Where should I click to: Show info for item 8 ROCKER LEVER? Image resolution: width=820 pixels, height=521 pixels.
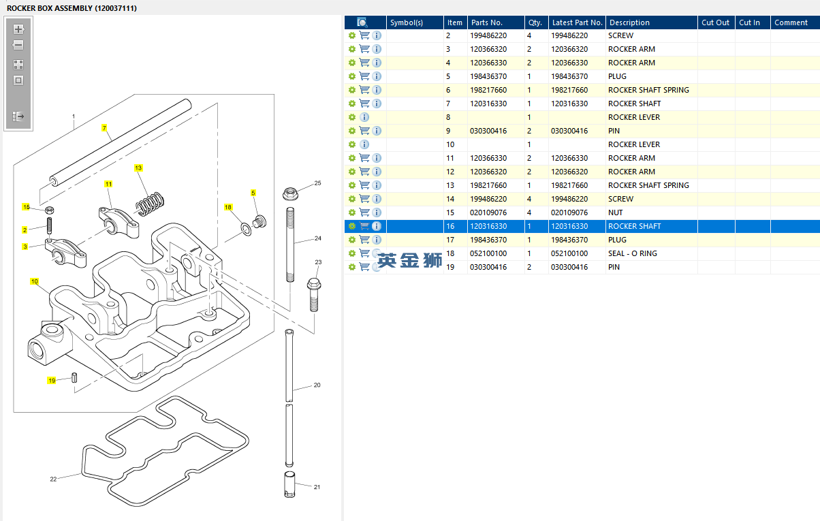click(x=364, y=117)
